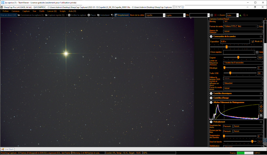Viewport: 267px width, 155px height.
Task: Enable the Auto checkbox beside Choix rapides
Action: (257, 52)
